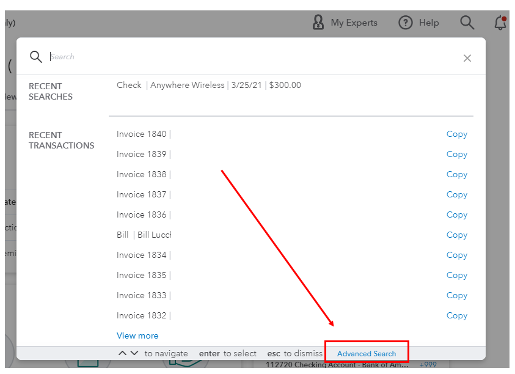
Task: Copy Invoice 1835
Action: (456, 276)
